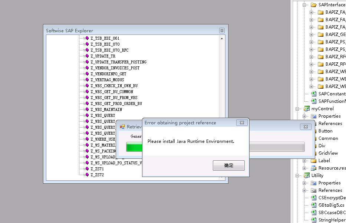The width and height of the screenshot is (346, 223).
Task: Expand the Utility Properties node
Action: (x=304, y=183)
